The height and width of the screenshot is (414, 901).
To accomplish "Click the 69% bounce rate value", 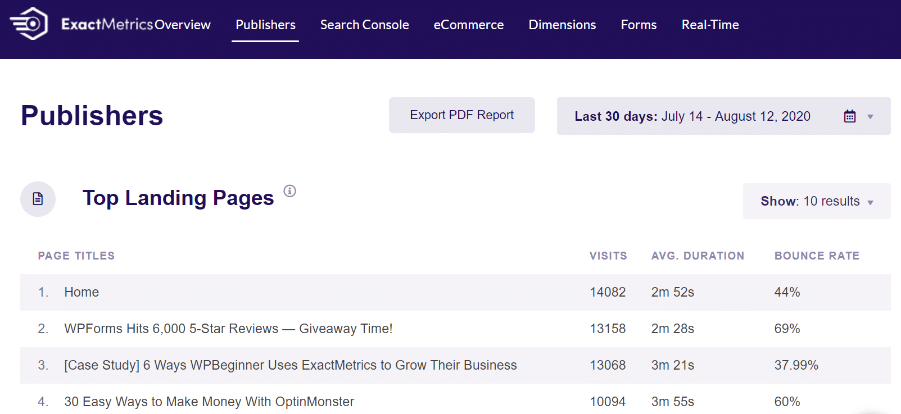I will [787, 329].
